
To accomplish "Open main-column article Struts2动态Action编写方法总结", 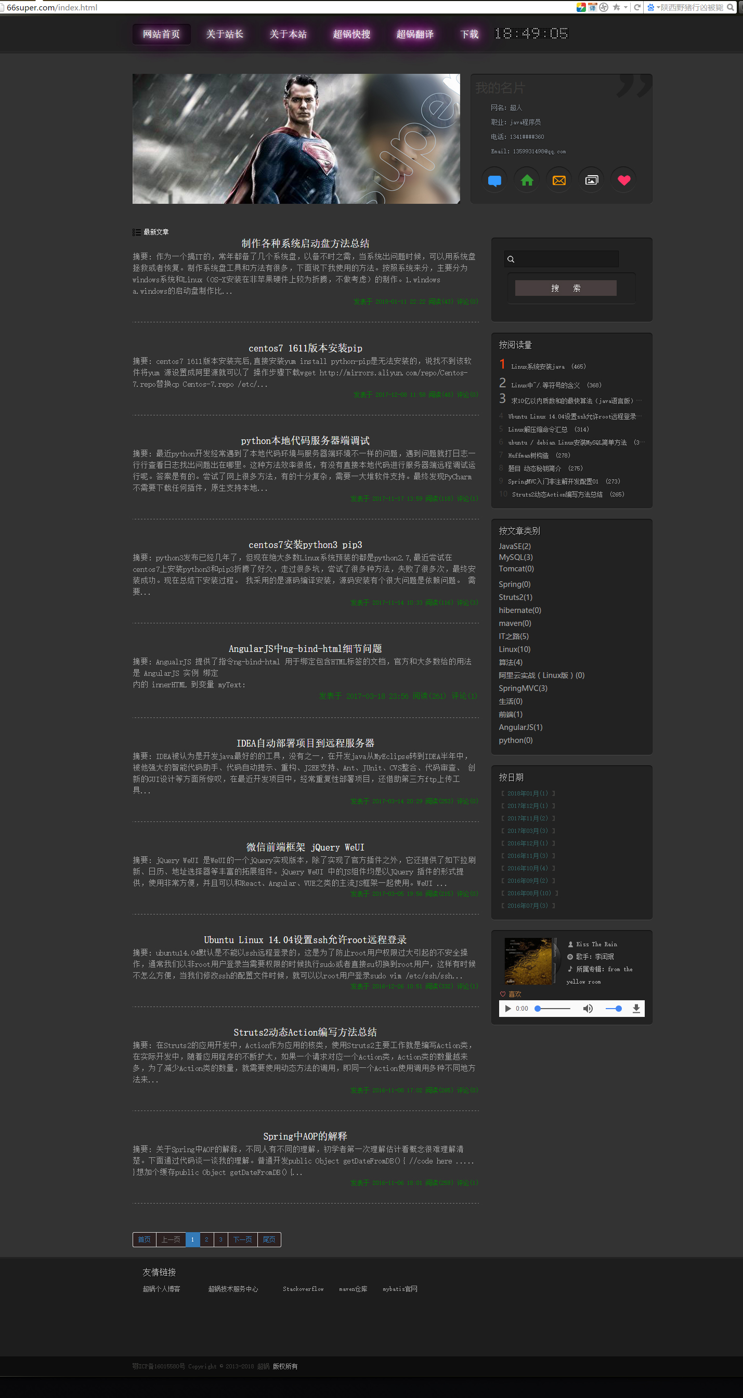I will click(x=305, y=1033).
